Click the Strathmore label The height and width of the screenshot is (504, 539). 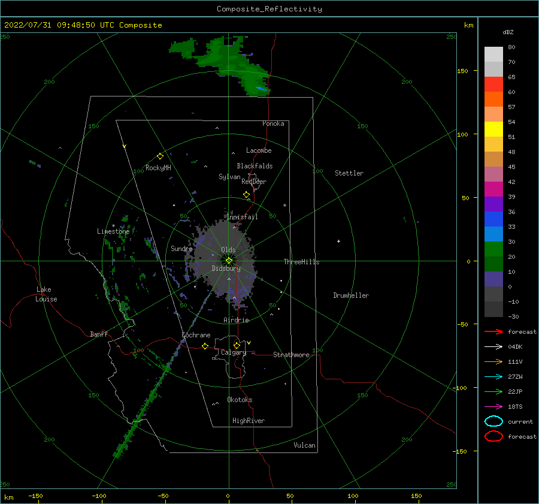click(x=291, y=355)
